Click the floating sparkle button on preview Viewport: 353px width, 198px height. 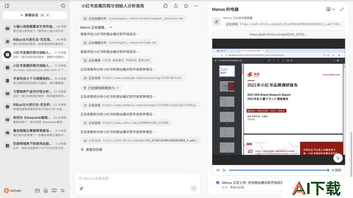pos(338,158)
